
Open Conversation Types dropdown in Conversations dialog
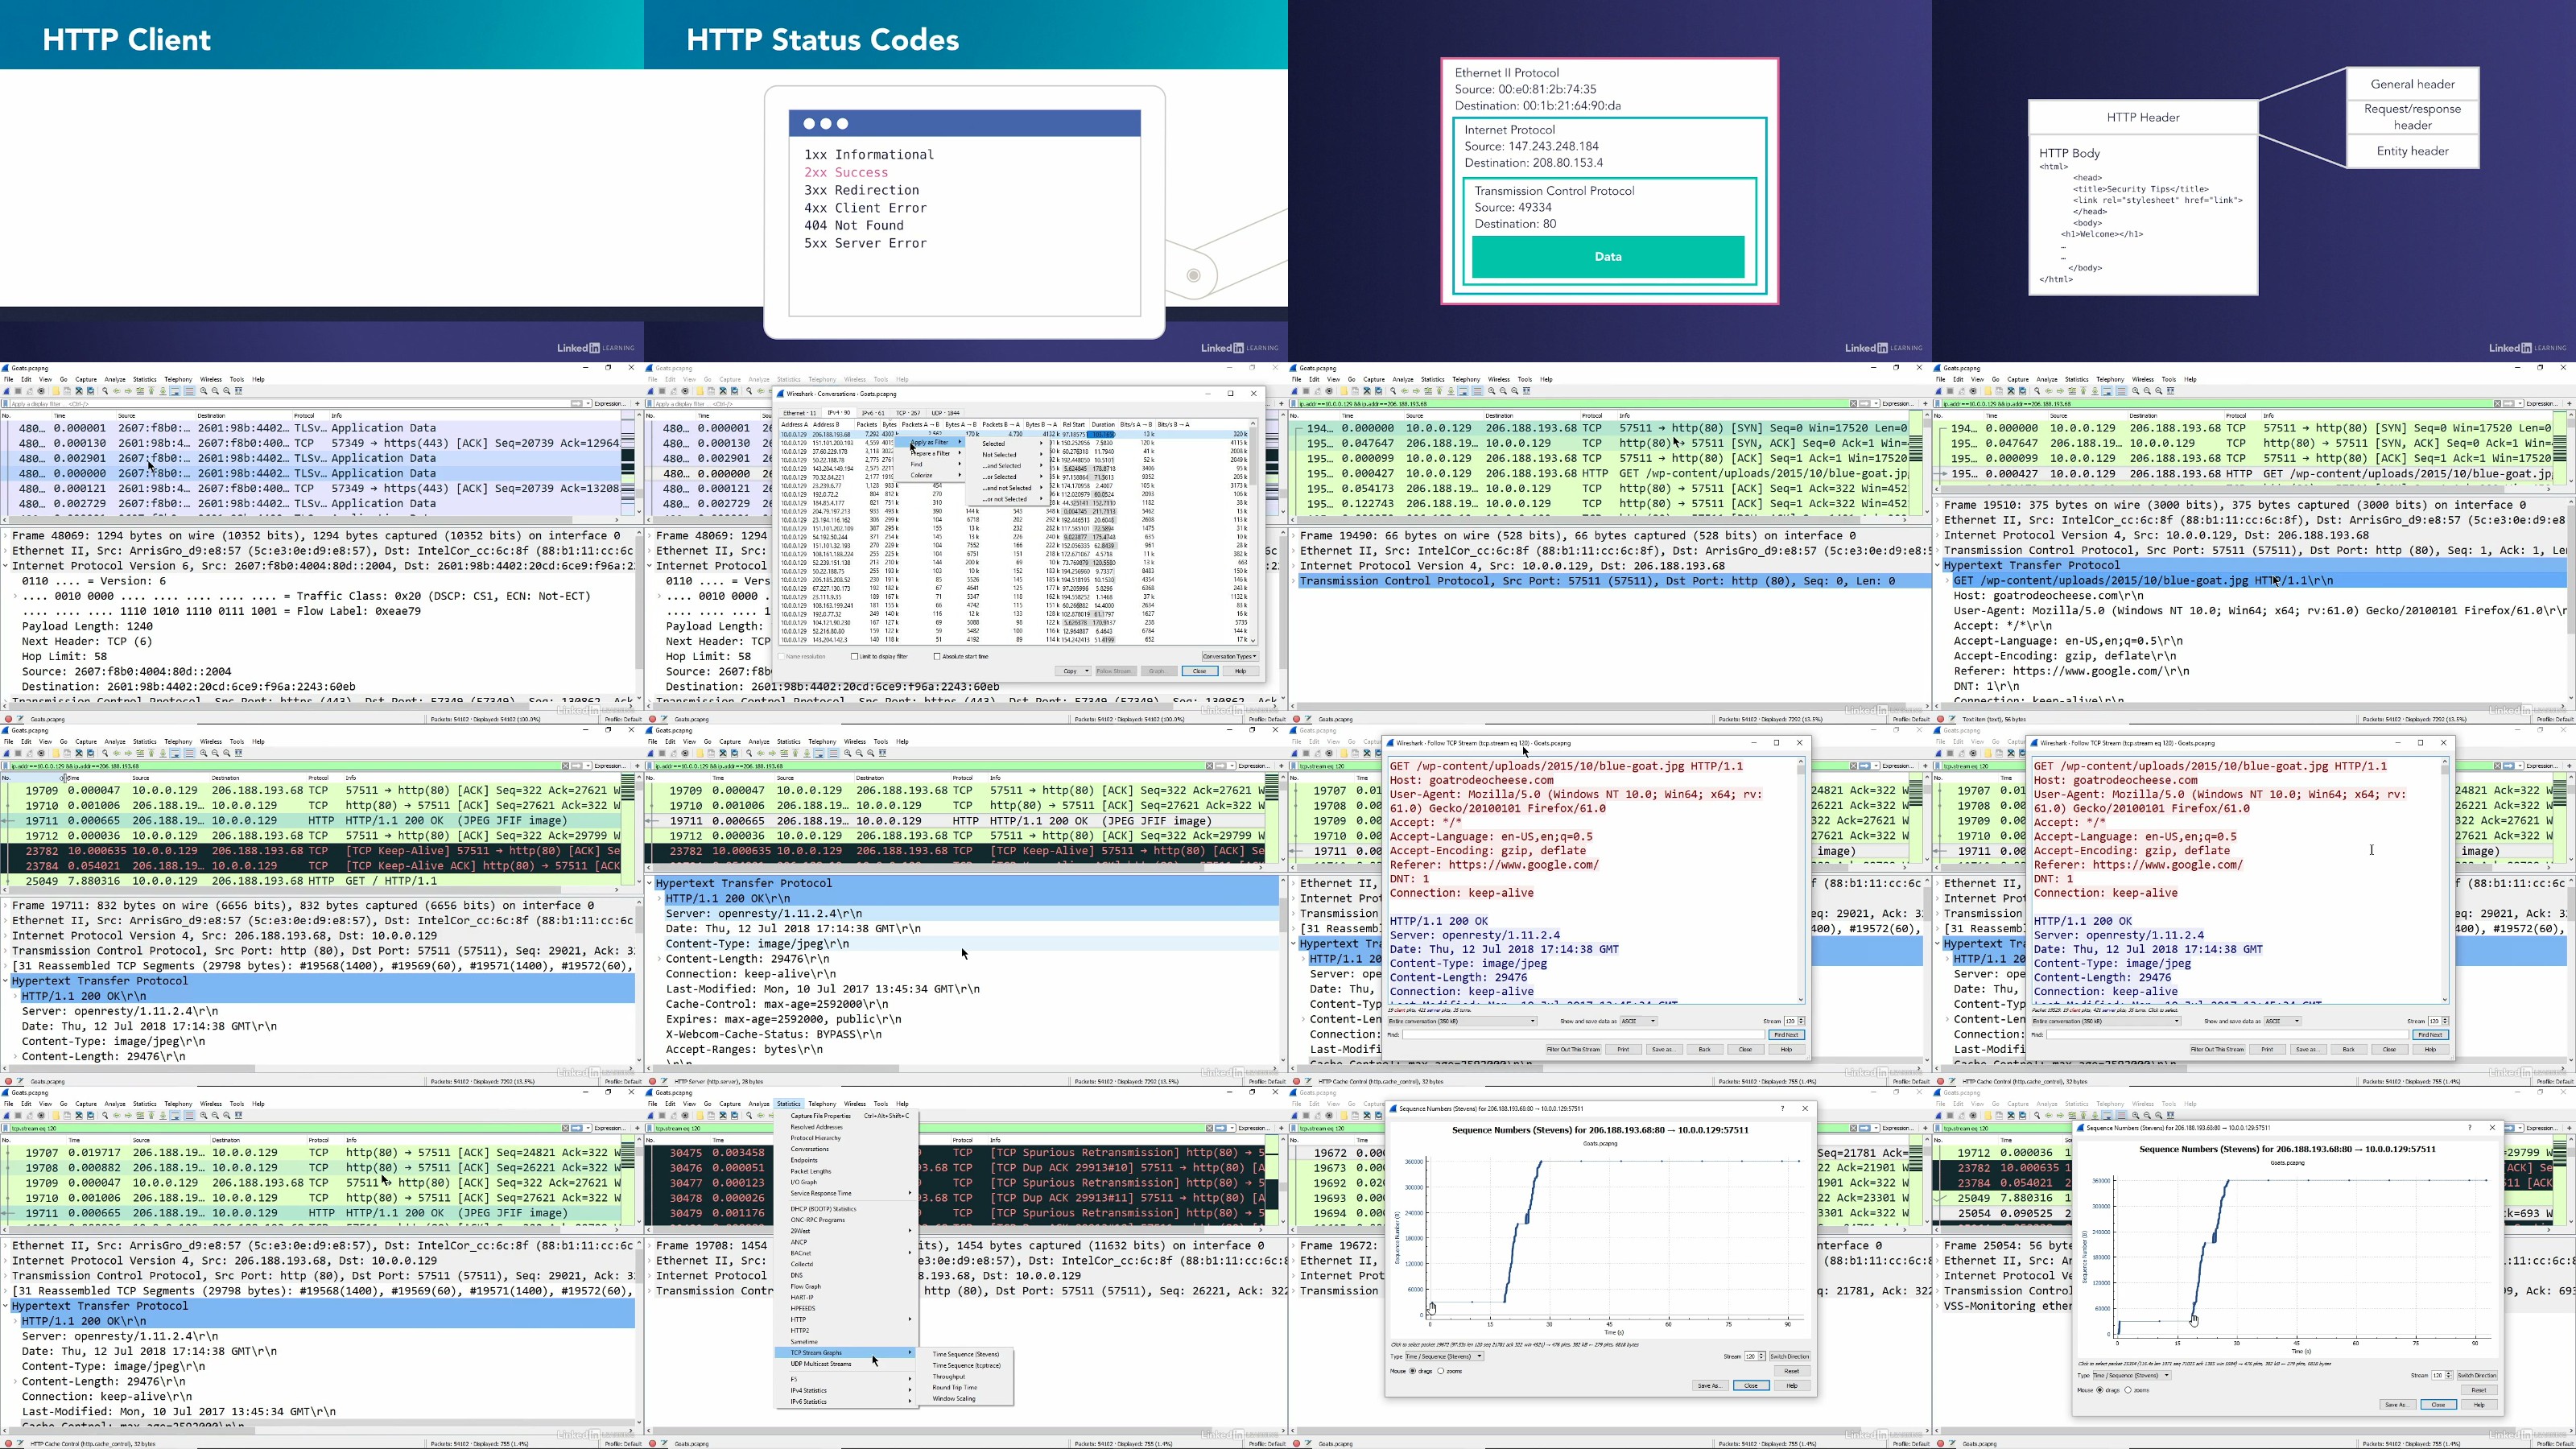(x=1230, y=657)
